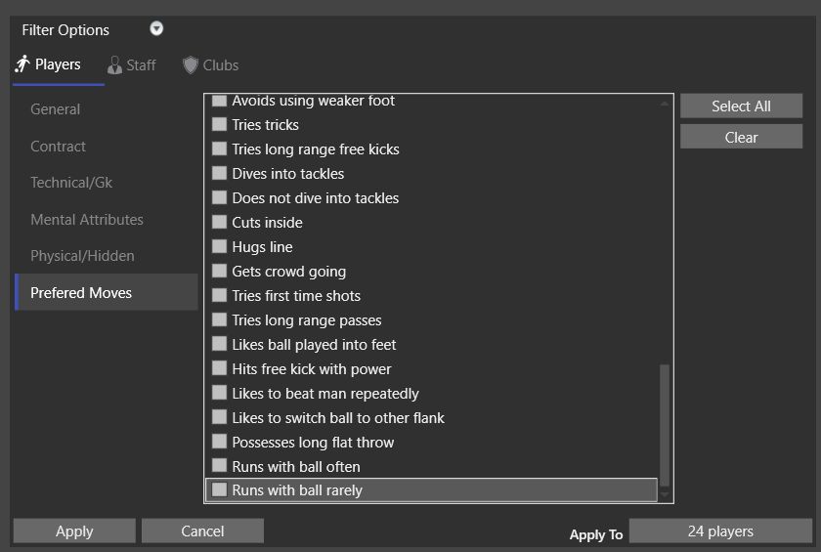The width and height of the screenshot is (821, 552).
Task: Click the Players running figure icon
Action: 22,64
